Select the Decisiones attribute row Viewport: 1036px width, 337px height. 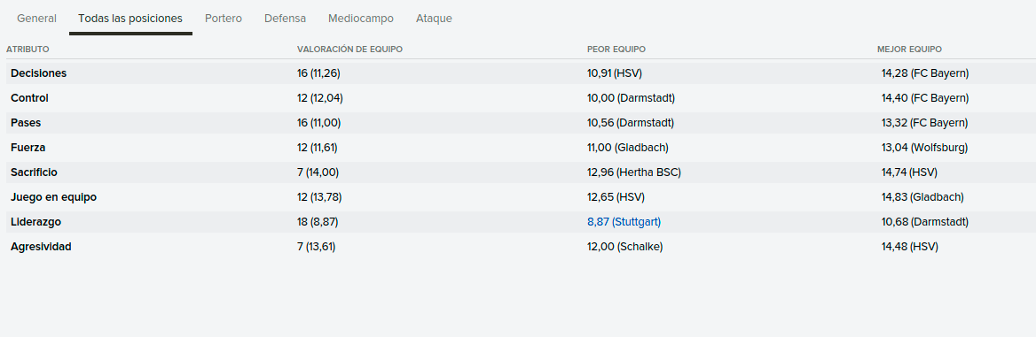click(x=521, y=73)
